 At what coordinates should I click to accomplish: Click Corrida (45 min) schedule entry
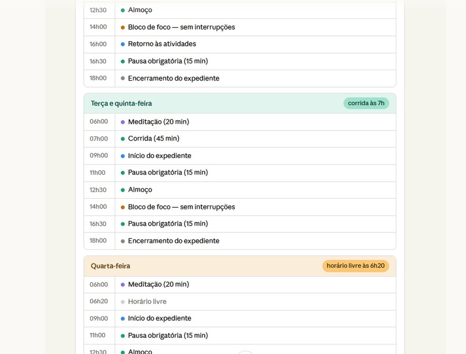[153, 139]
